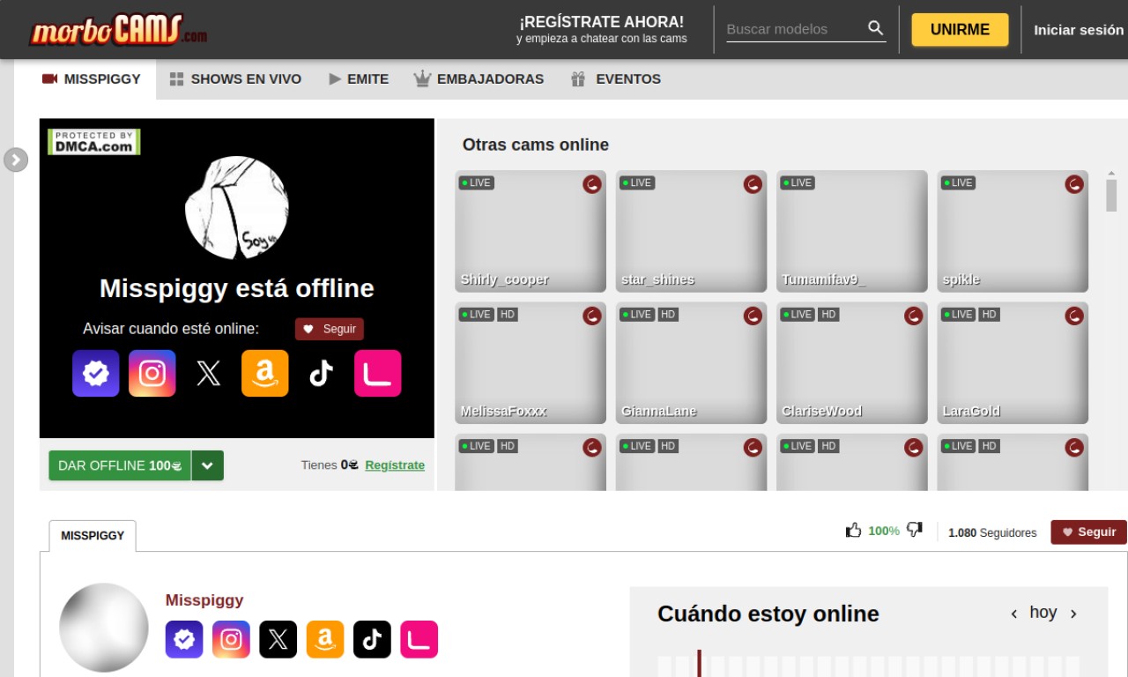Expand the DAR OFFLINE dropdown arrow
The height and width of the screenshot is (677, 1128).
coord(208,465)
